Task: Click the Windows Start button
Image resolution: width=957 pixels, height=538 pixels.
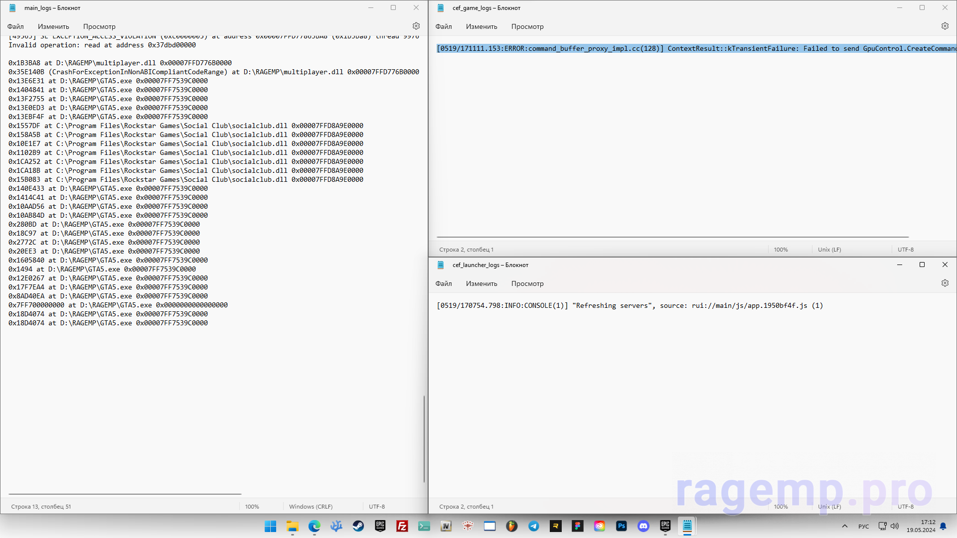Action: click(x=271, y=526)
